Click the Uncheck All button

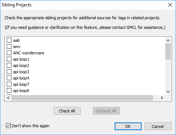pyautogui.click(x=106, y=111)
